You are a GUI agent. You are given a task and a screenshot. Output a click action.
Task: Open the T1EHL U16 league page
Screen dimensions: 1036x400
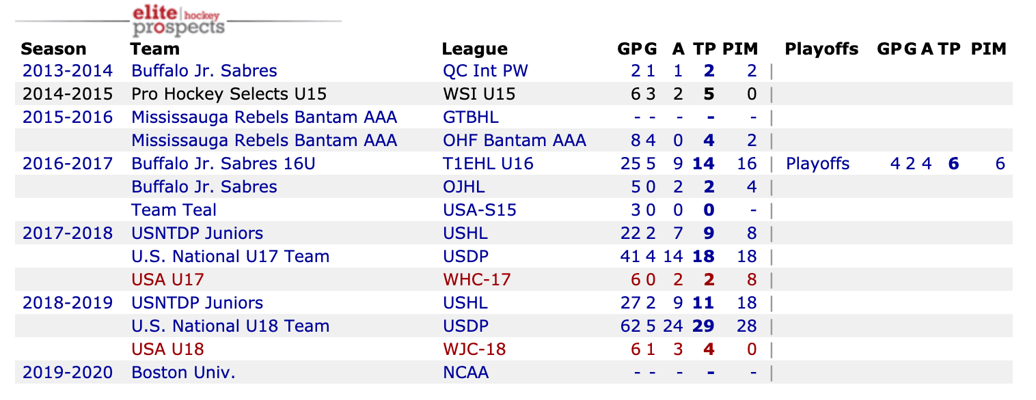click(x=488, y=164)
